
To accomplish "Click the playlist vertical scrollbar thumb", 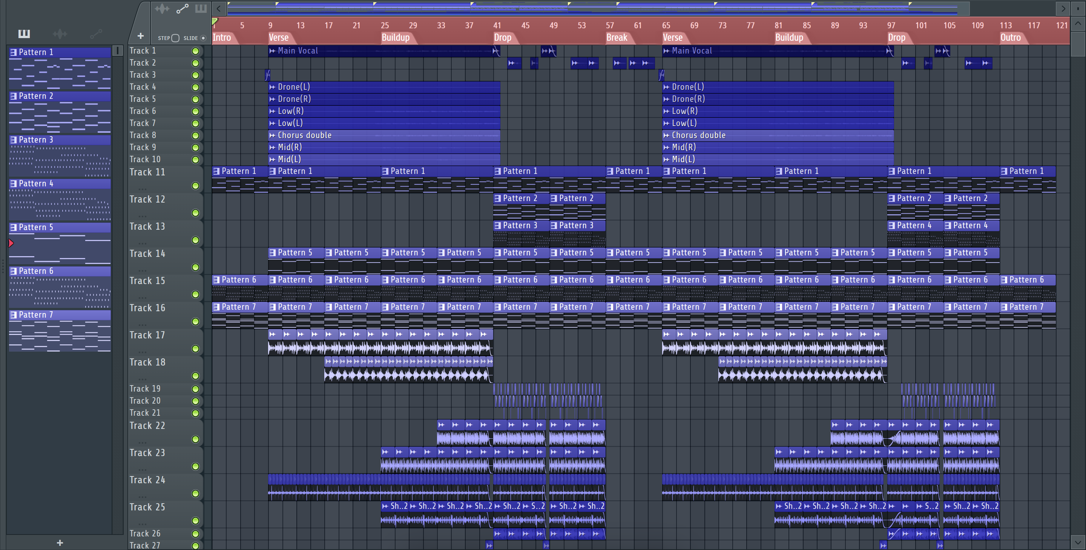I will [x=1078, y=43].
